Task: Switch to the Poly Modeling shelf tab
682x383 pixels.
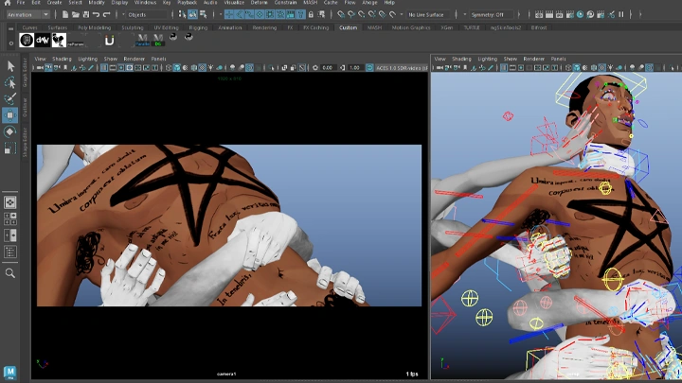Action: tap(94, 27)
